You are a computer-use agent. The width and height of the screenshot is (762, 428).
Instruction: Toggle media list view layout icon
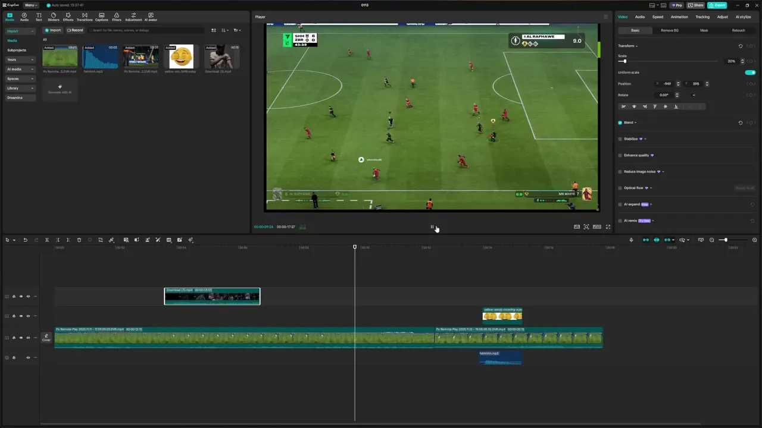tap(214, 30)
